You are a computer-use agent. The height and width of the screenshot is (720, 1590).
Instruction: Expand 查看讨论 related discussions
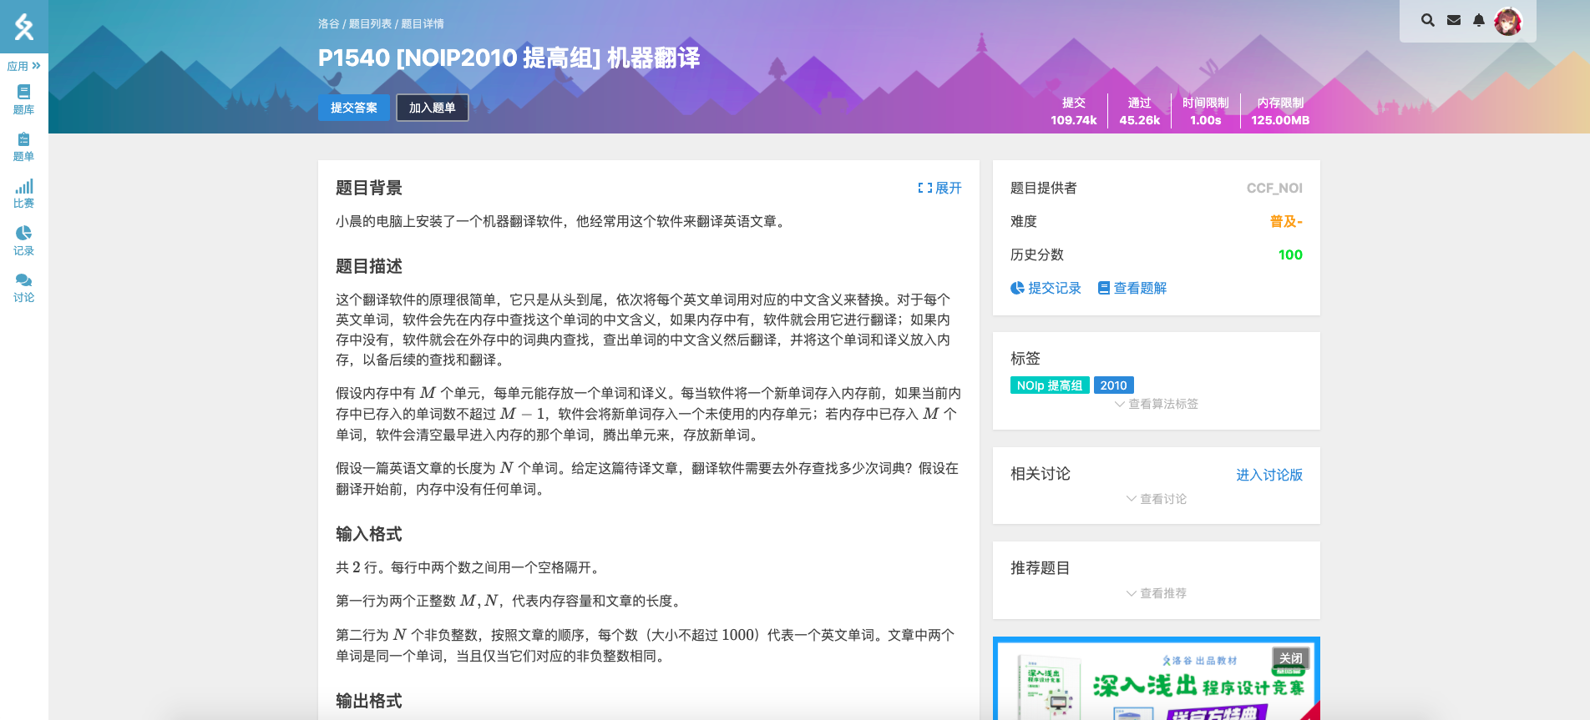point(1157,499)
